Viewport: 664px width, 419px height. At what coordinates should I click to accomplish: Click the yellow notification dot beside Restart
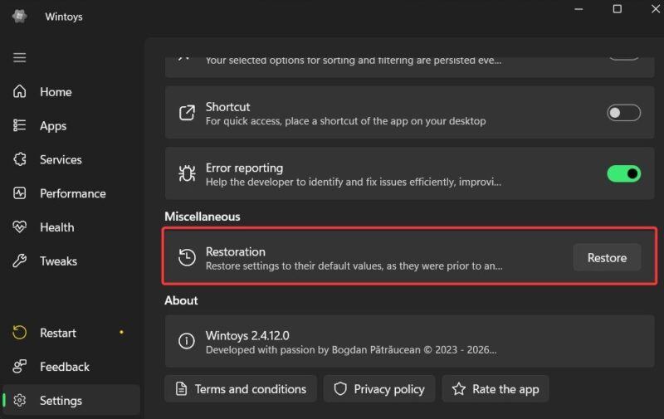point(121,332)
